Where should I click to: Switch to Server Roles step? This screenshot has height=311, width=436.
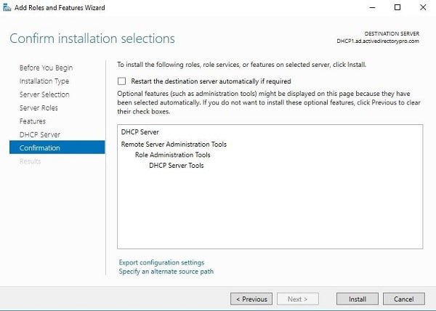coord(39,108)
